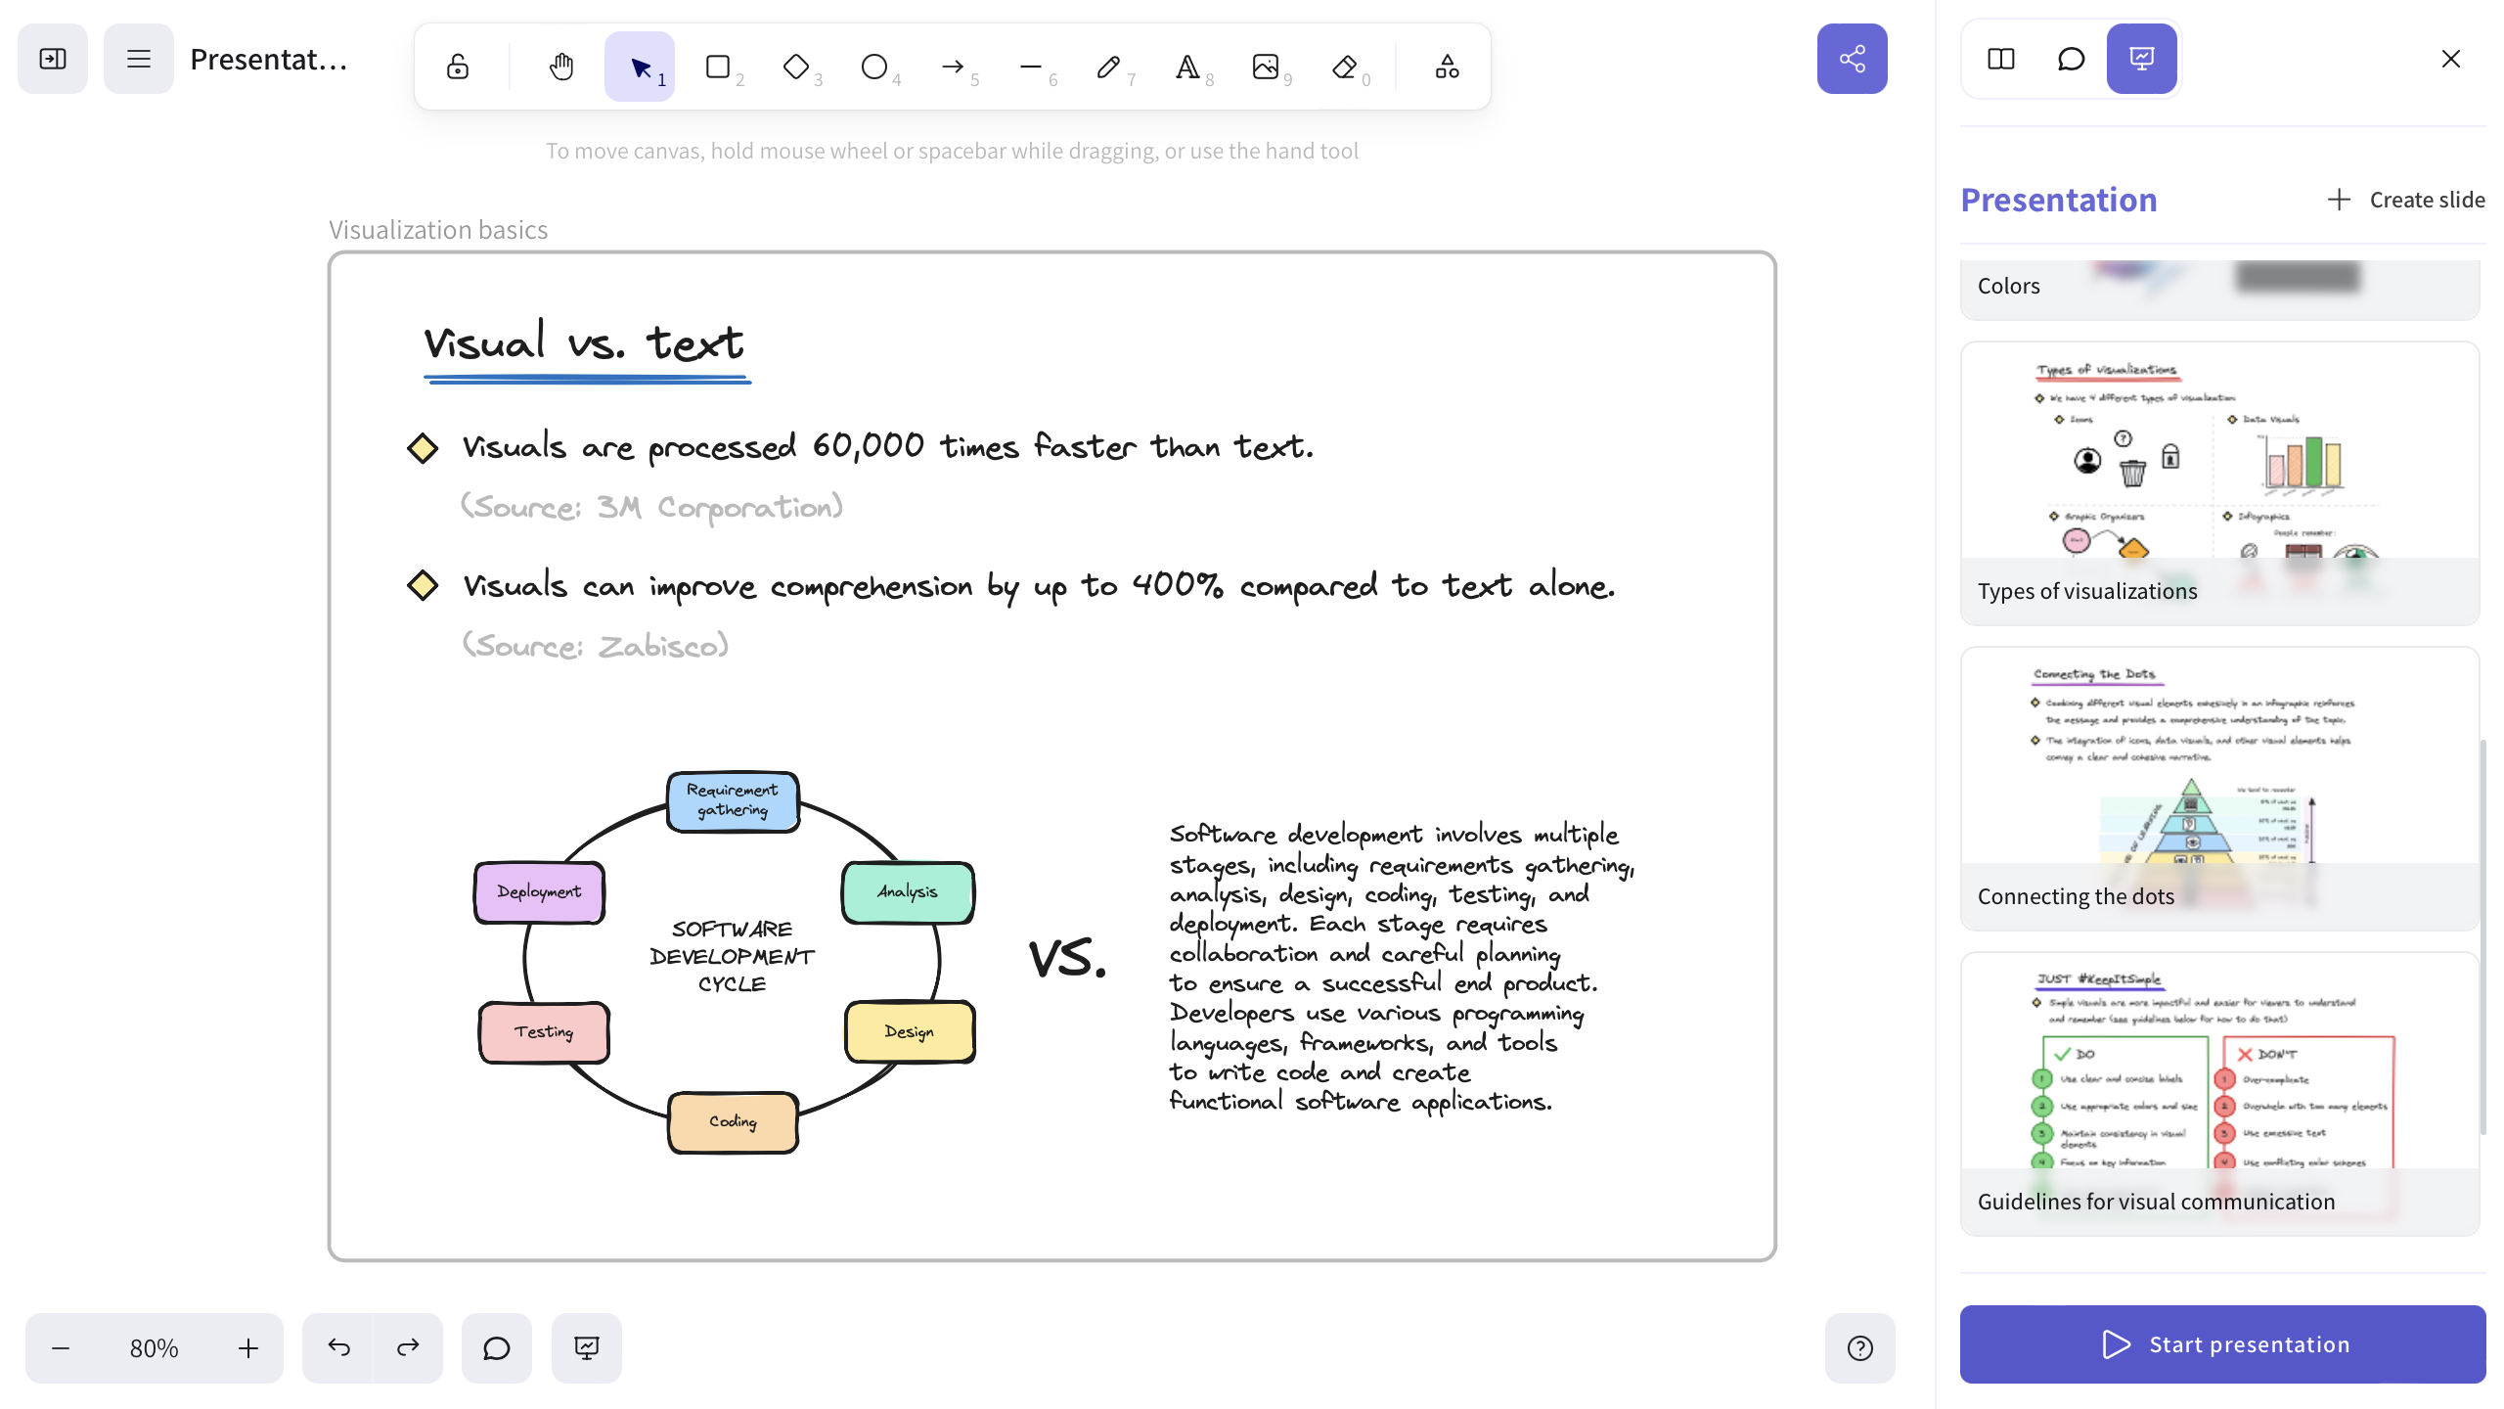Switch to the Presentation panel tab

(2141, 59)
